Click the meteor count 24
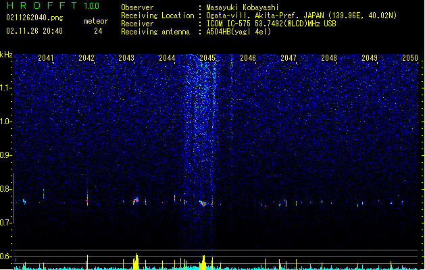Screen dimensions: 425x270 click(x=98, y=31)
